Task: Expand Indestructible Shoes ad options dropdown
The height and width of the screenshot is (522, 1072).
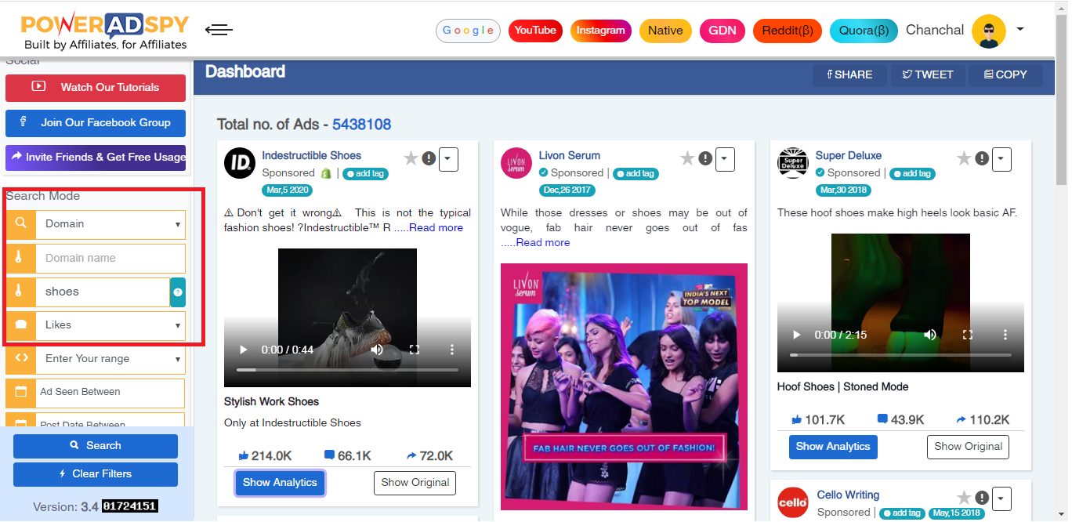Action: tap(448, 159)
